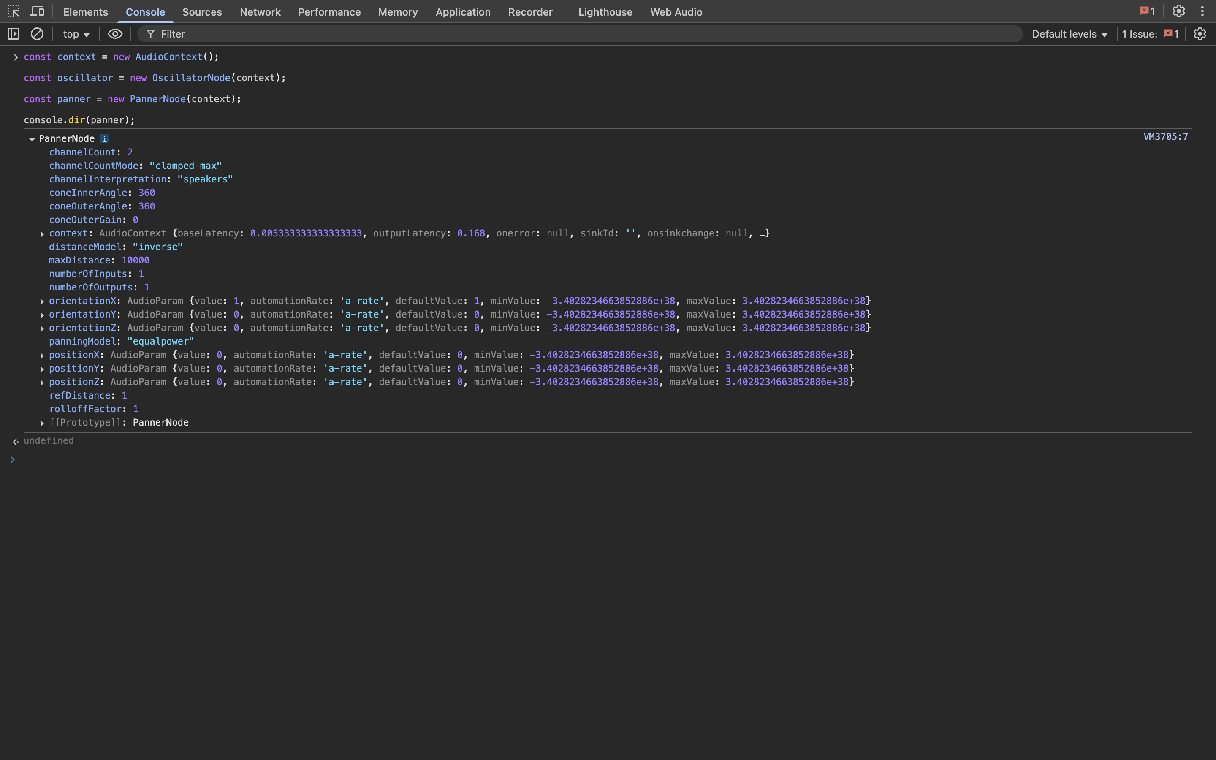Toggle the device toolbar icon
The width and height of the screenshot is (1216, 760).
pos(37,11)
